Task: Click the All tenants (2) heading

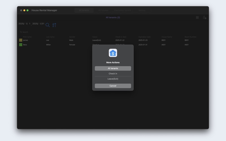Action: 113,17
